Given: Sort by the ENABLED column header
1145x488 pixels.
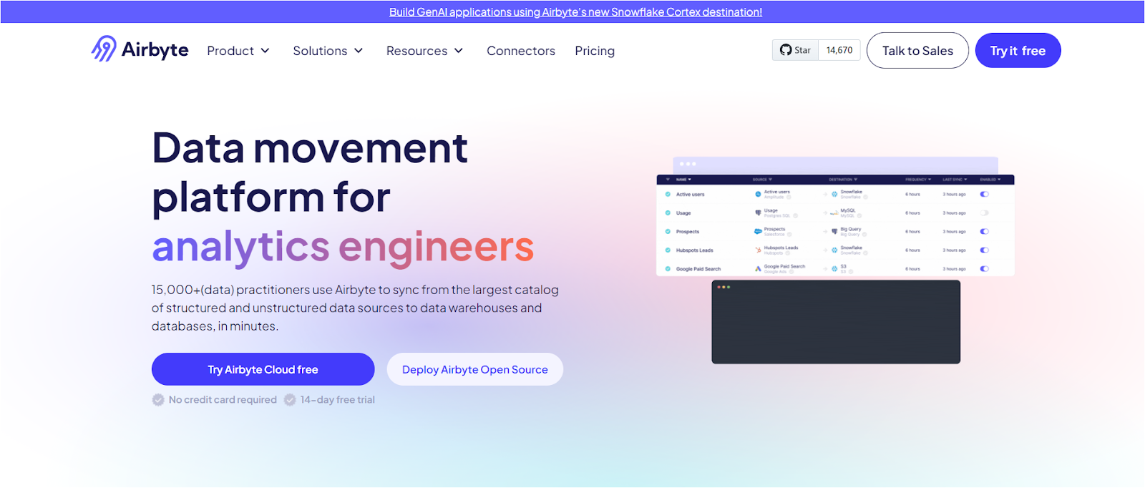Looking at the screenshot, I should click(x=990, y=180).
